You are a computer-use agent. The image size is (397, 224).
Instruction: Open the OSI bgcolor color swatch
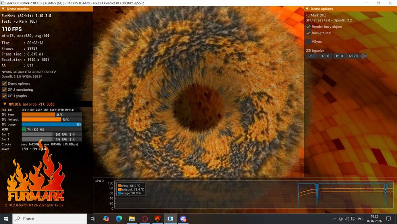tap(363, 56)
